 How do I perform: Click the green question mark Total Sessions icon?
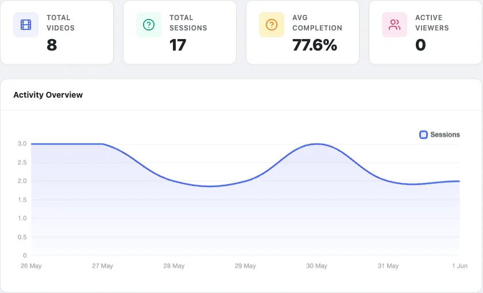pos(149,25)
